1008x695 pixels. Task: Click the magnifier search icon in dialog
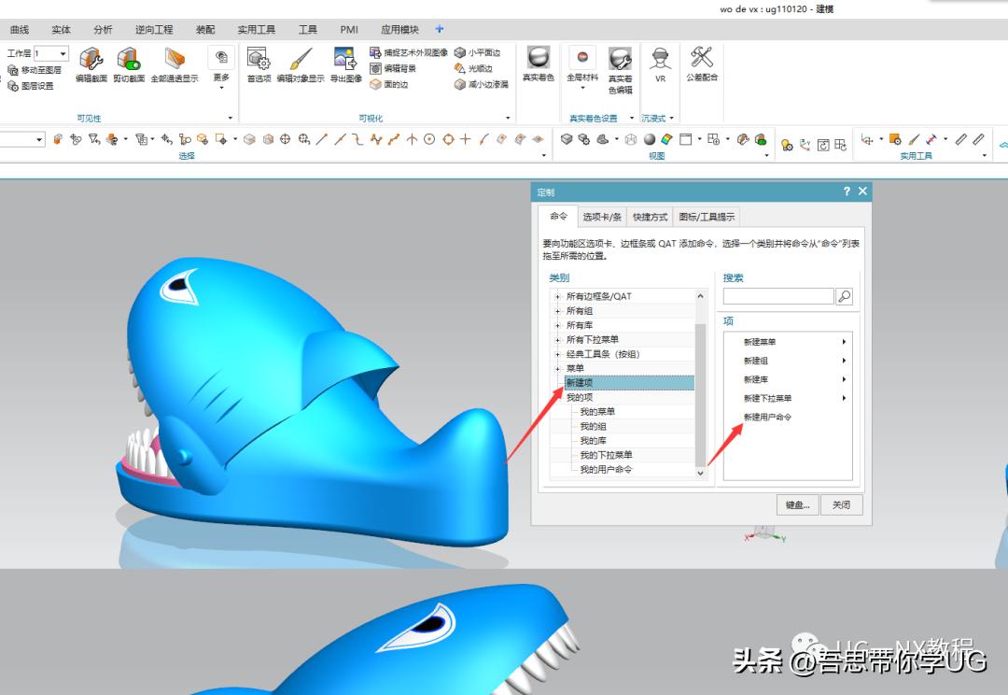tap(844, 296)
